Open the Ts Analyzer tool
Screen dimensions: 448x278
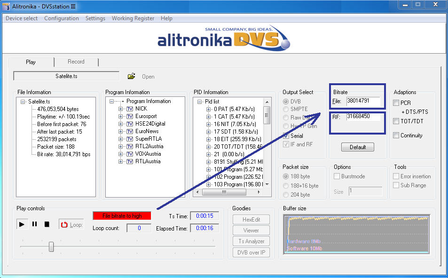[x=251, y=241]
